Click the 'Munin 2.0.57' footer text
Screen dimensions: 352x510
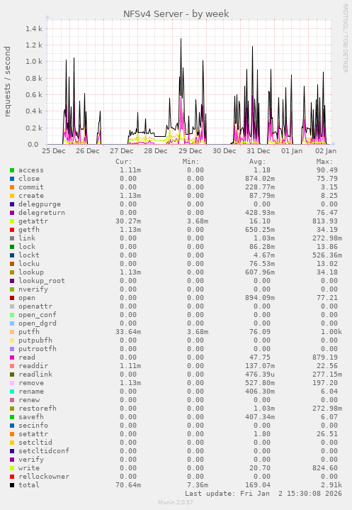[176, 502]
